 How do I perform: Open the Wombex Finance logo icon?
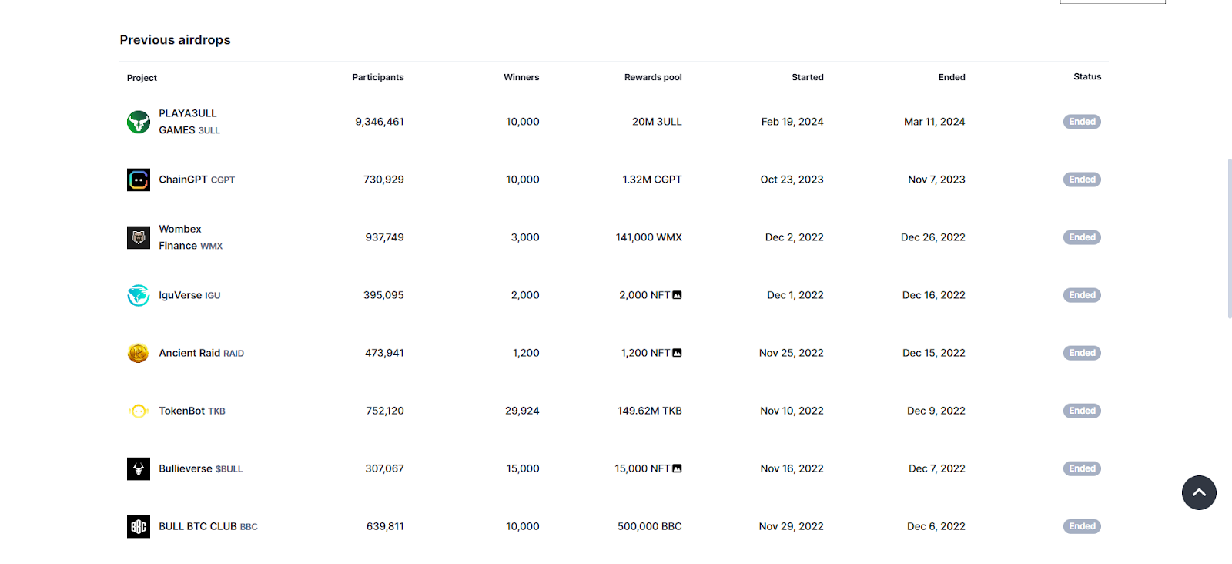(x=139, y=237)
